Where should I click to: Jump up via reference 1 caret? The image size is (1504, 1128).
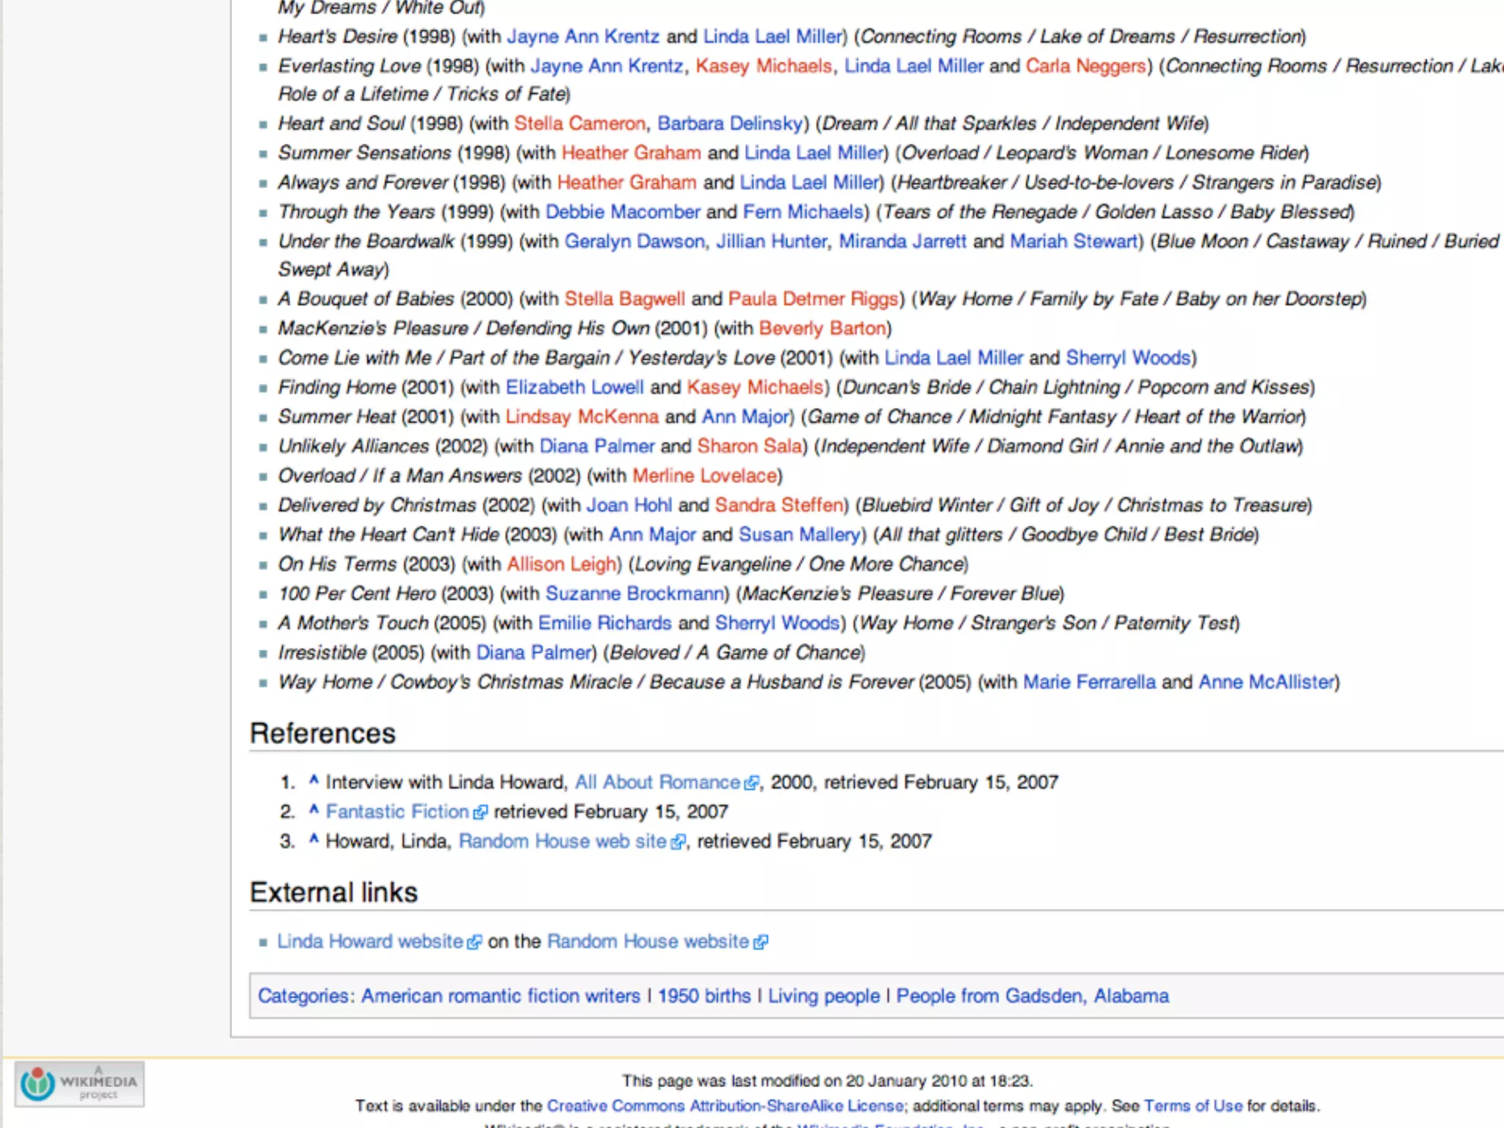[x=314, y=781]
